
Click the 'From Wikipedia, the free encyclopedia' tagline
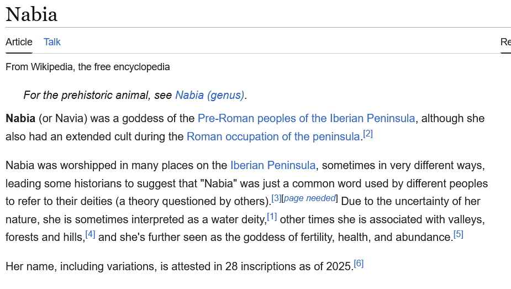click(x=88, y=67)
